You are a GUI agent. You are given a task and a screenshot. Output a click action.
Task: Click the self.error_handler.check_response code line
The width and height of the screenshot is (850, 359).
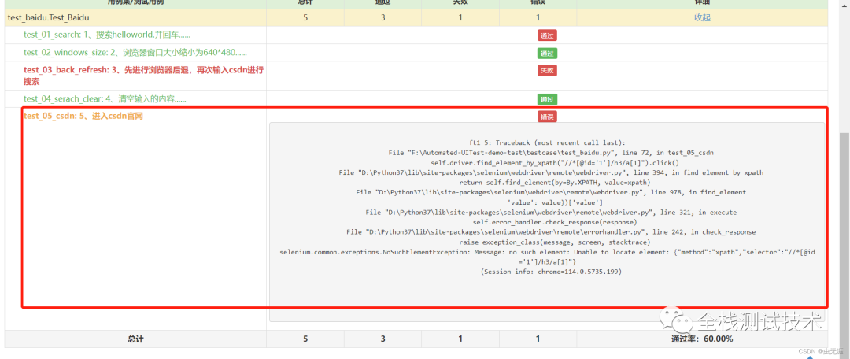point(555,222)
